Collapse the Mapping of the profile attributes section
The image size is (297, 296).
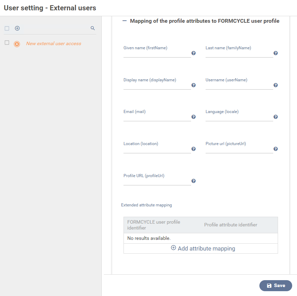click(x=125, y=21)
